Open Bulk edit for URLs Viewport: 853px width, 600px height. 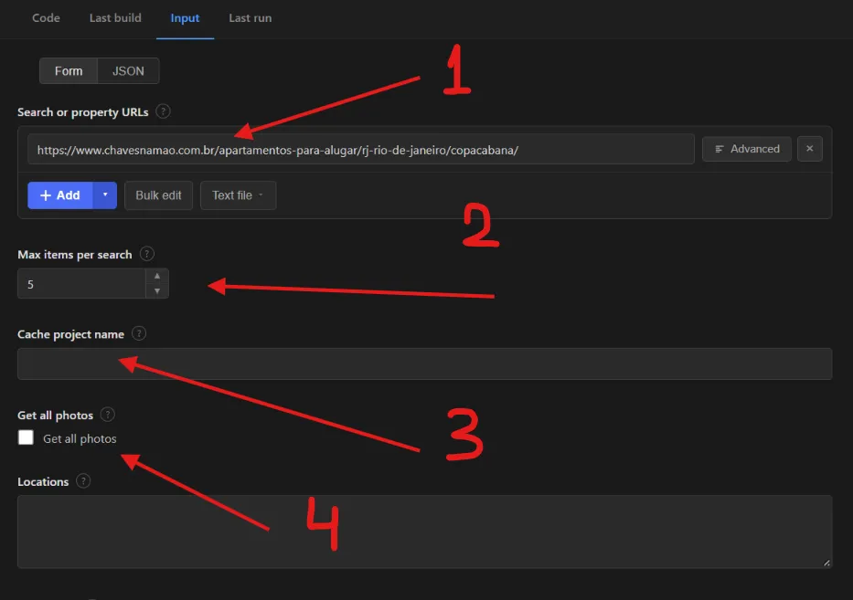point(158,195)
